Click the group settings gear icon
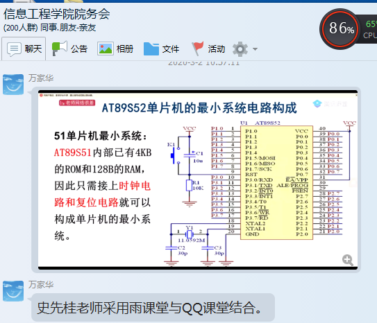Screen dimensions: 377x323 click(x=240, y=49)
